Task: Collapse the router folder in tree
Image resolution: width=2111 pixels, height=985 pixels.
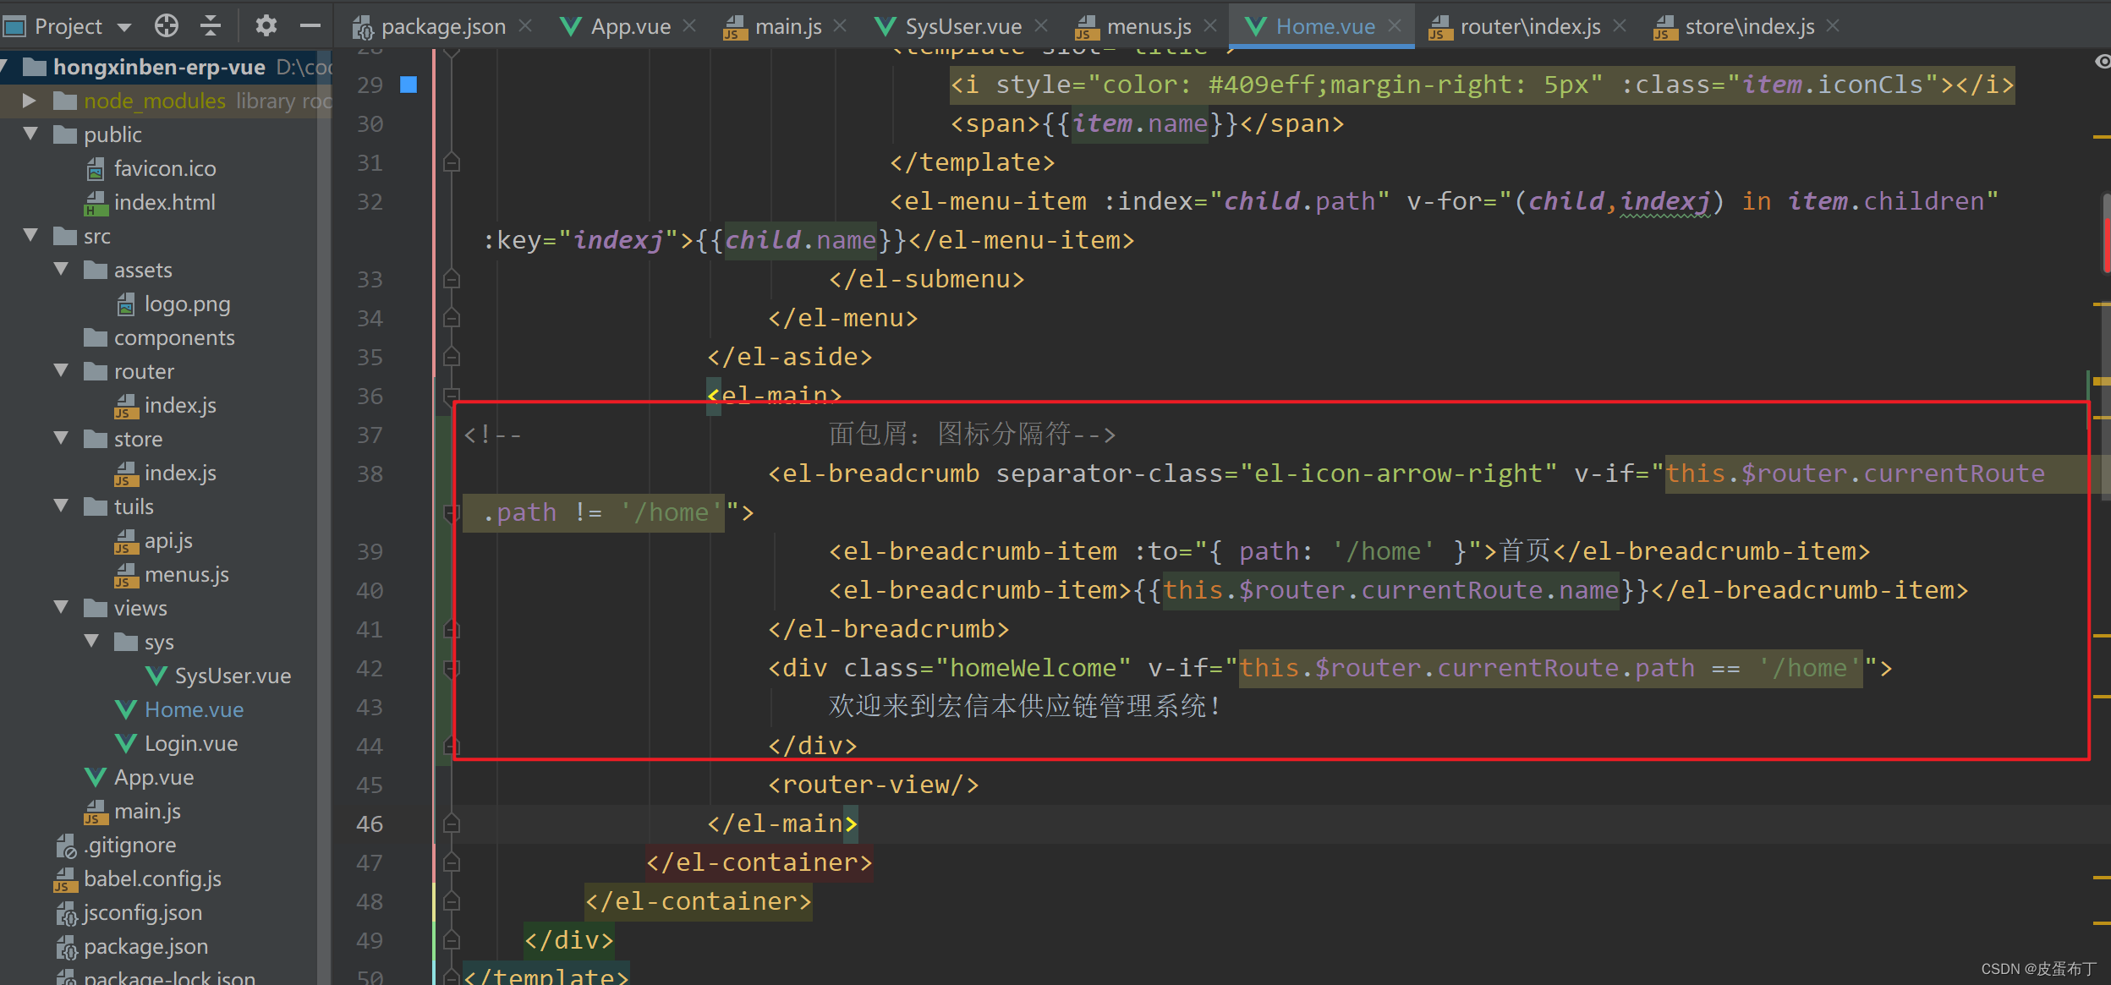Action: [x=61, y=370]
